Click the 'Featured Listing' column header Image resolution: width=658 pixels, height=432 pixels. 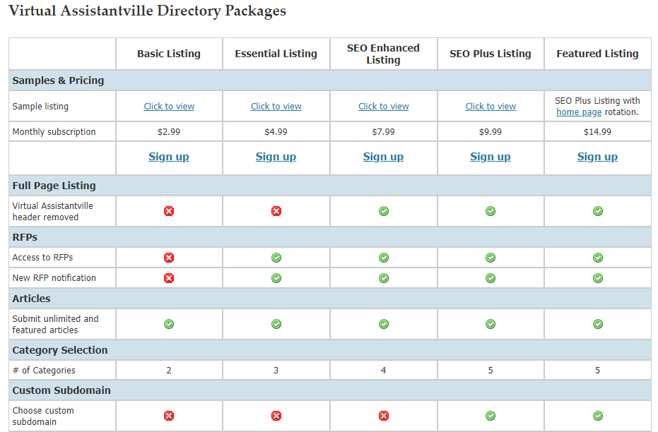598,54
